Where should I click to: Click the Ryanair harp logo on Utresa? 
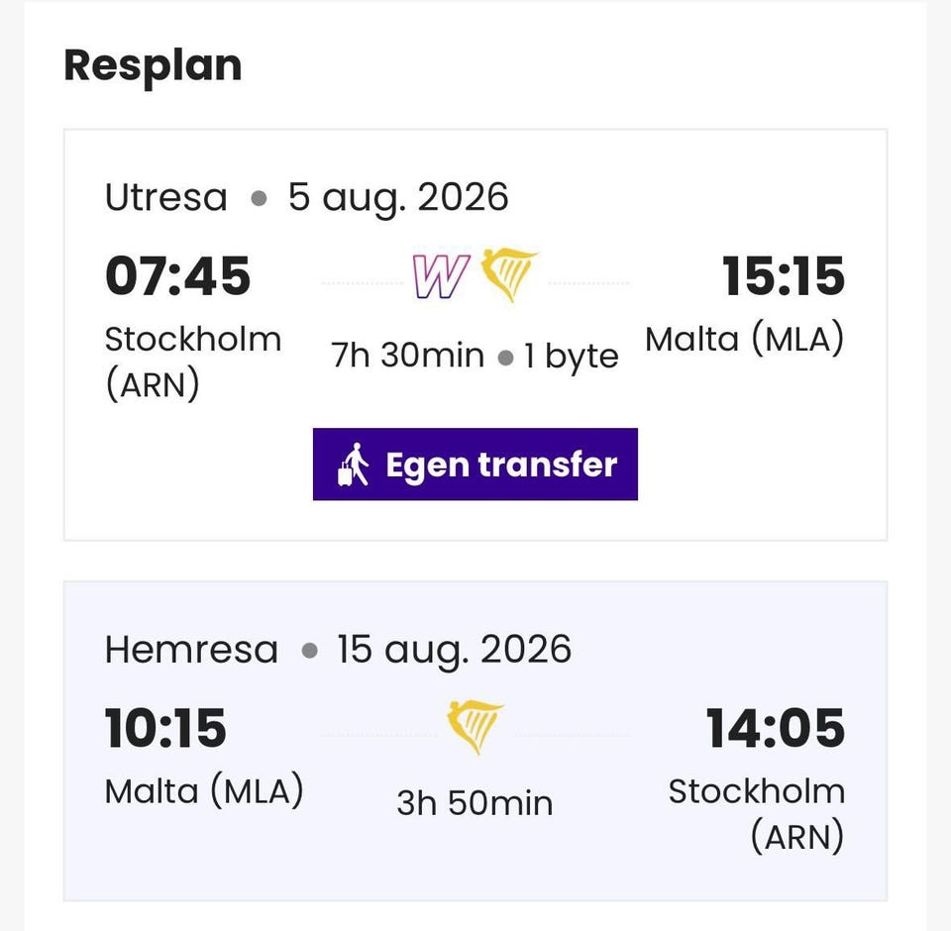click(508, 274)
